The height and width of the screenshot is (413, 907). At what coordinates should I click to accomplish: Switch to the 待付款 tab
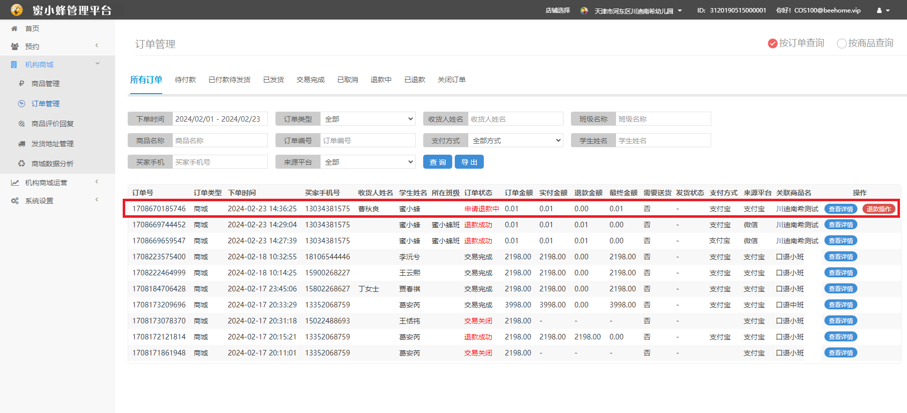click(x=185, y=80)
